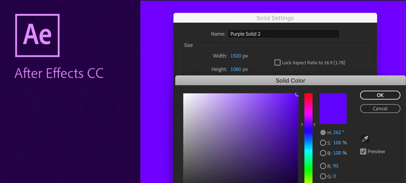This screenshot has height=183, width=406.
Task: Select the S saturation radio button
Action: [x=323, y=143]
